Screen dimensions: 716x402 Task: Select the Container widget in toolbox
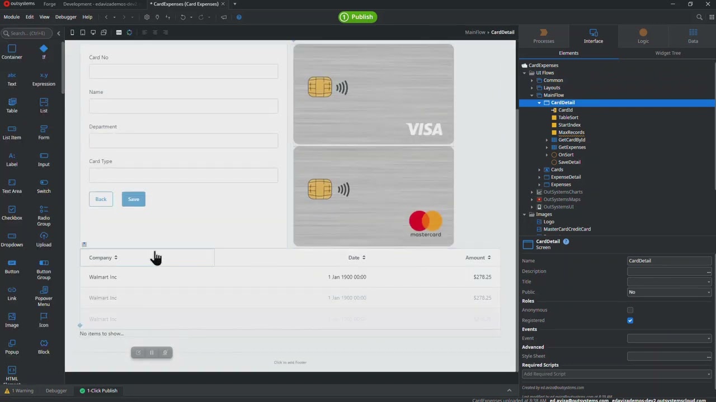[12, 52]
